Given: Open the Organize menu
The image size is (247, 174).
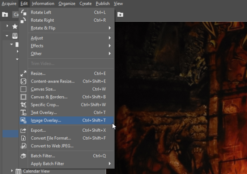Looking at the screenshot, I should pos(67,4).
